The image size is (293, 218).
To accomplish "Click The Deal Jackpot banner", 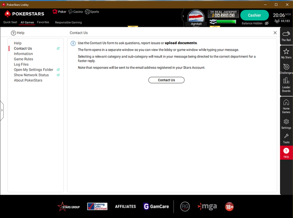I will (x=223, y=14).
